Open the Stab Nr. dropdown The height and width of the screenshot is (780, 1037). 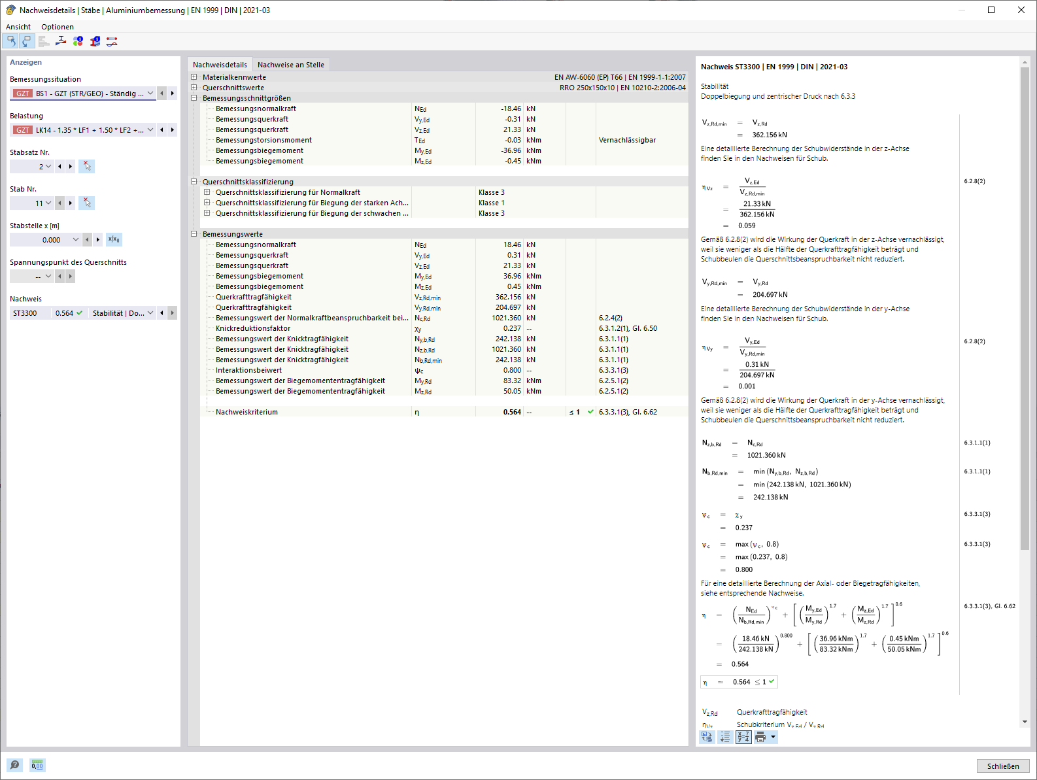point(48,203)
